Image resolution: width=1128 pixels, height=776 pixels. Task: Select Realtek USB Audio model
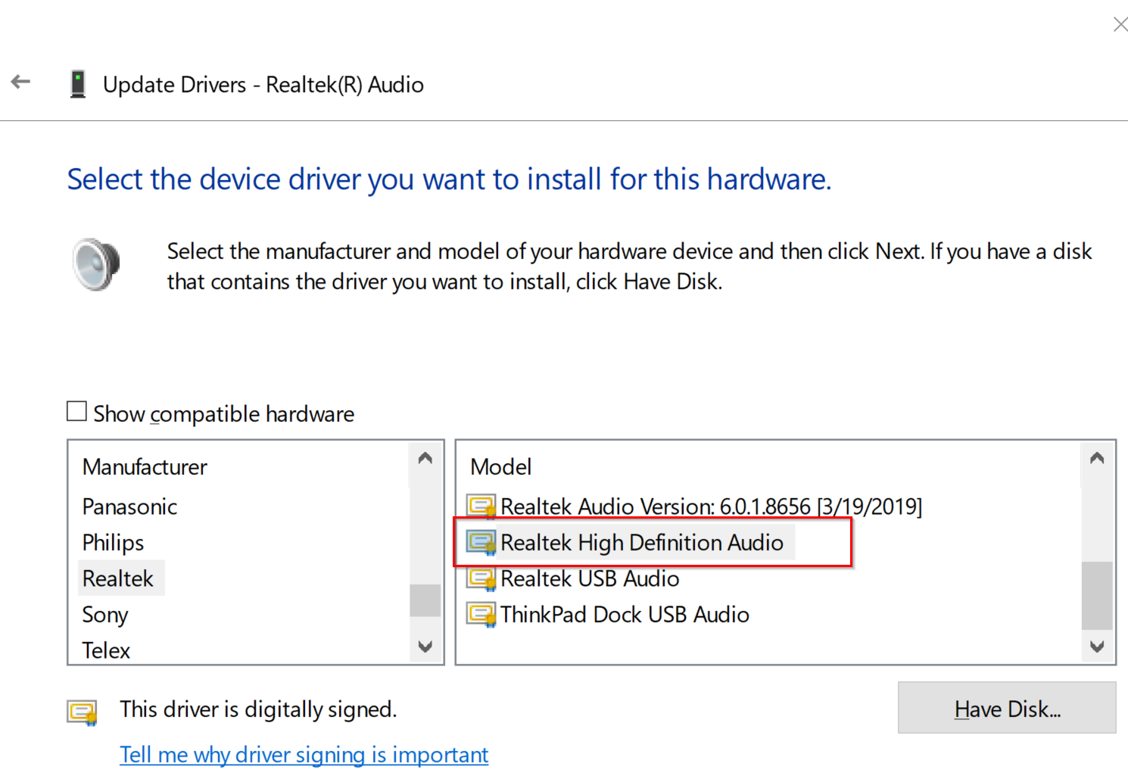tap(590, 578)
